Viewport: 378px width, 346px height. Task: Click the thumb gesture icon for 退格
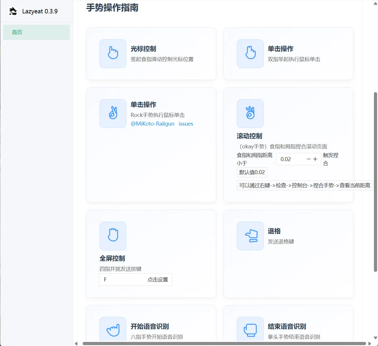(250, 236)
